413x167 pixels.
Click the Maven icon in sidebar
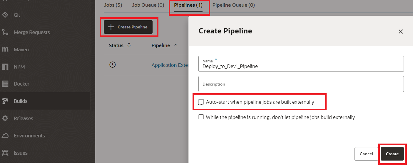tap(5, 50)
